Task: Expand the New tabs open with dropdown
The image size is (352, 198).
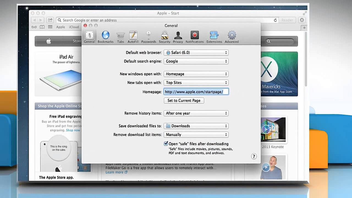Action: [x=196, y=82]
